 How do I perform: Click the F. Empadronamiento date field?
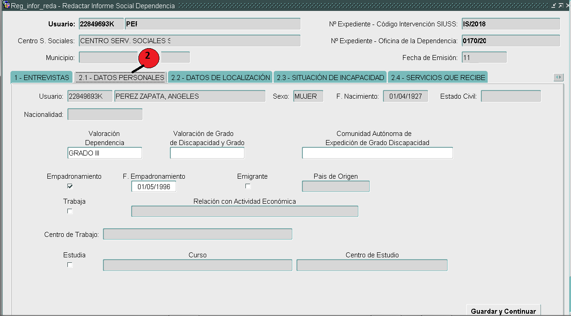(x=153, y=186)
